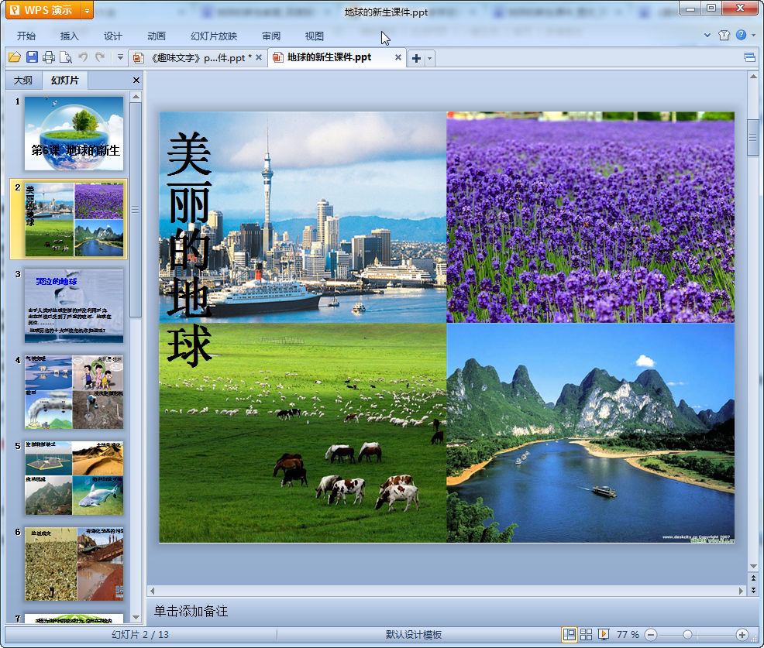Click the zoom out minus button
This screenshot has width=764, height=648.
tap(651, 635)
